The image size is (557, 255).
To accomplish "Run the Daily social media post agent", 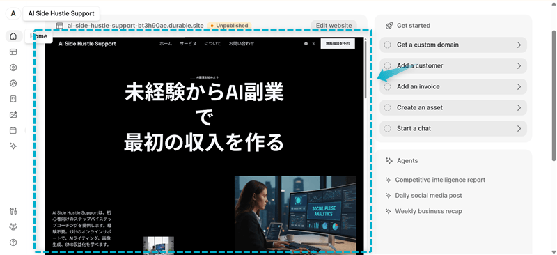I will [428, 196].
